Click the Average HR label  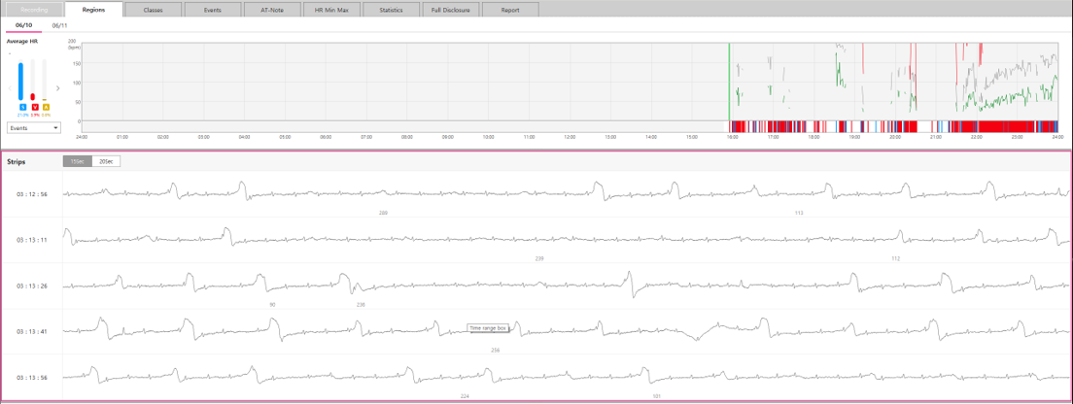(x=22, y=41)
